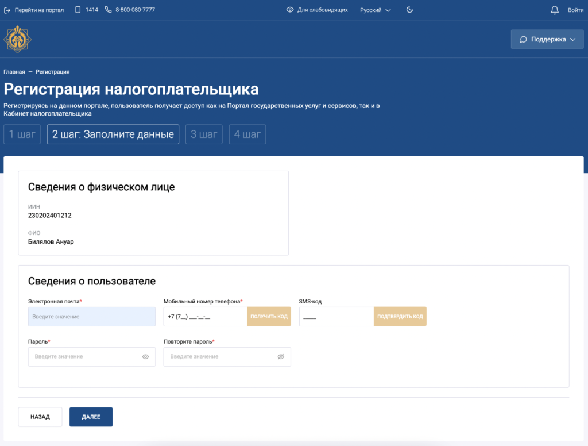Image resolution: width=588 pixels, height=446 pixels.
Task: Open the Русский language dropdown
Action: click(x=375, y=10)
